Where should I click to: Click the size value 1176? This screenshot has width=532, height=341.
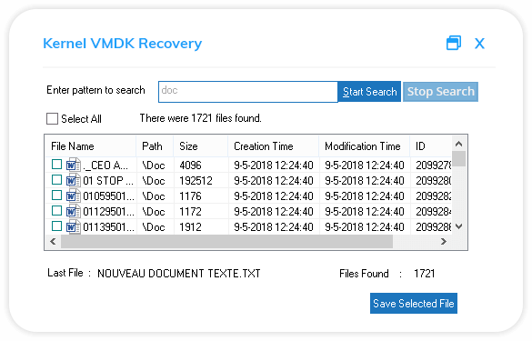tap(190, 196)
